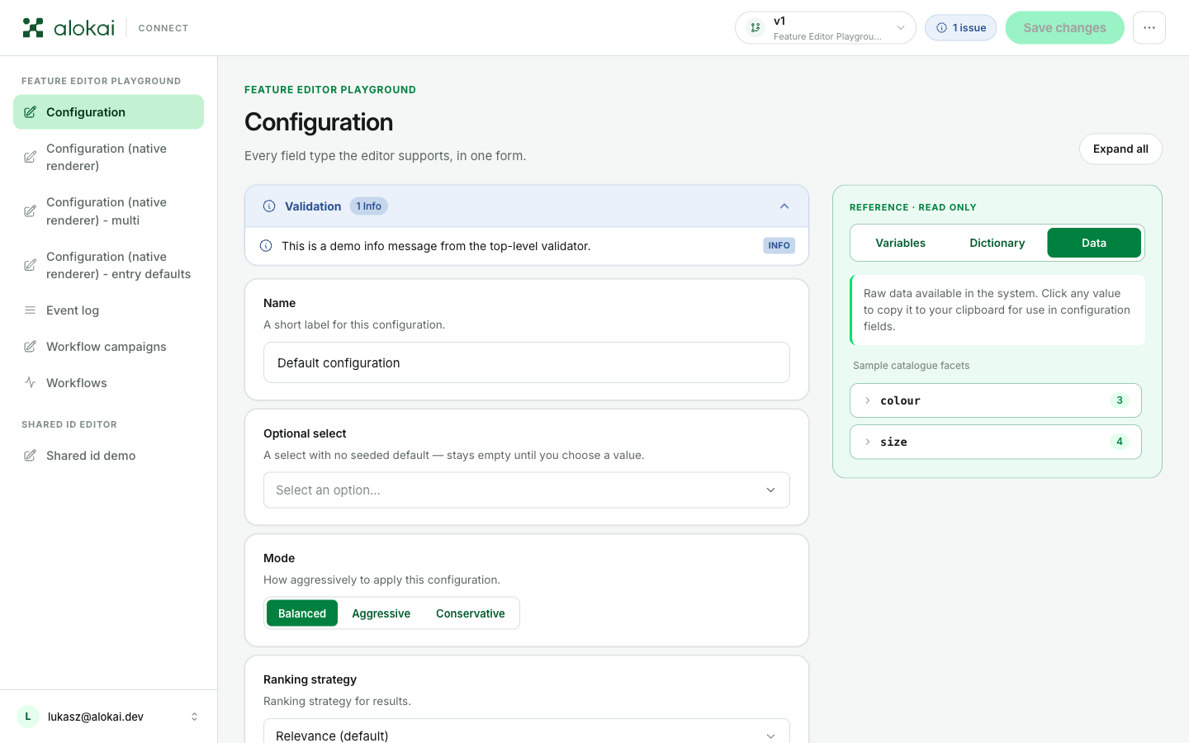The width and height of the screenshot is (1189, 743).
Task: Click the Workflow campaigns edit icon
Action: click(x=30, y=347)
